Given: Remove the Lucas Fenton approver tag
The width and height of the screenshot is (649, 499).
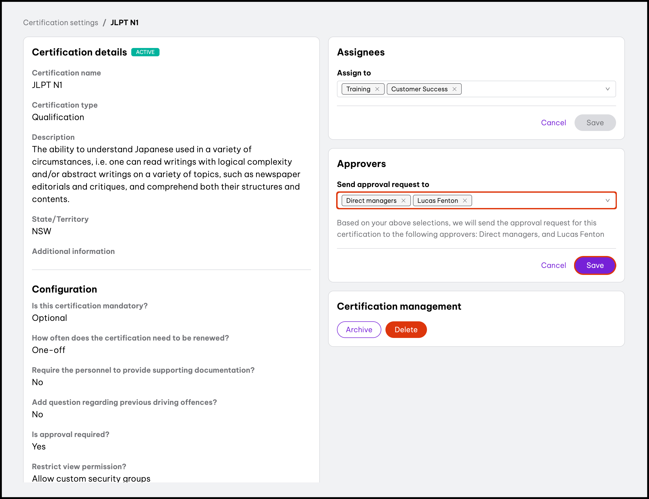Looking at the screenshot, I should (x=465, y=200).
